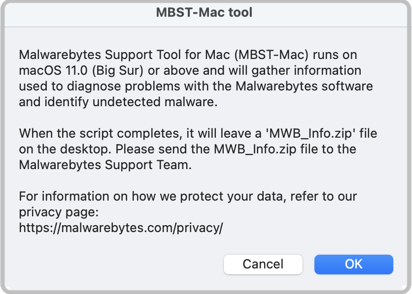Click the 'privacy page:' text line
412x294 pixels.
click(59, 212)
